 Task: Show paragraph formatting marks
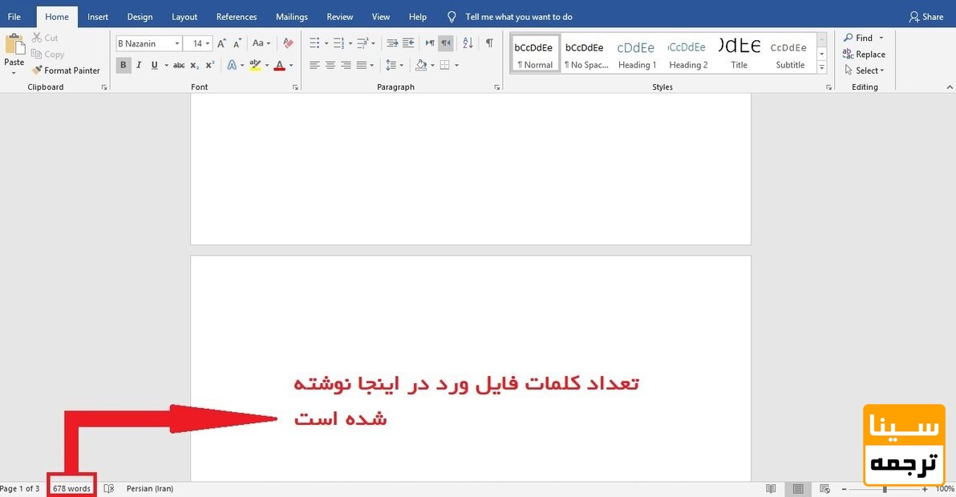(489, 42)
